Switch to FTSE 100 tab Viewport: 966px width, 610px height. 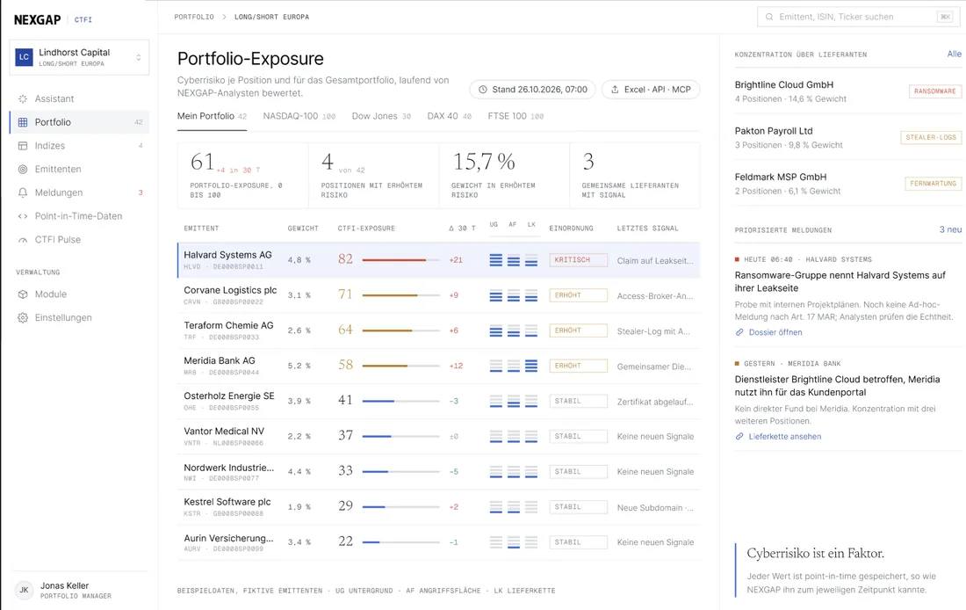515,117
